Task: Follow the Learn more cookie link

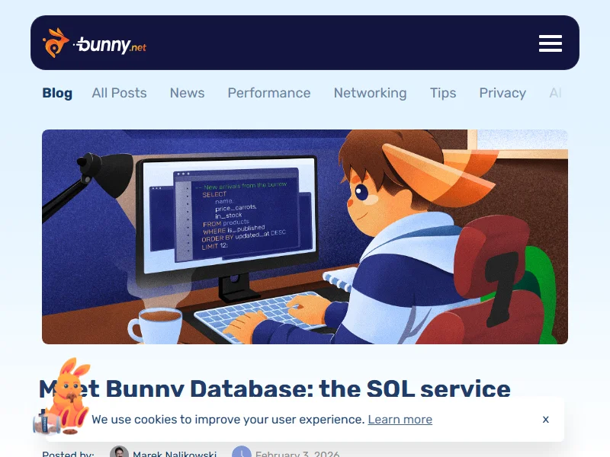Action: 400,420
